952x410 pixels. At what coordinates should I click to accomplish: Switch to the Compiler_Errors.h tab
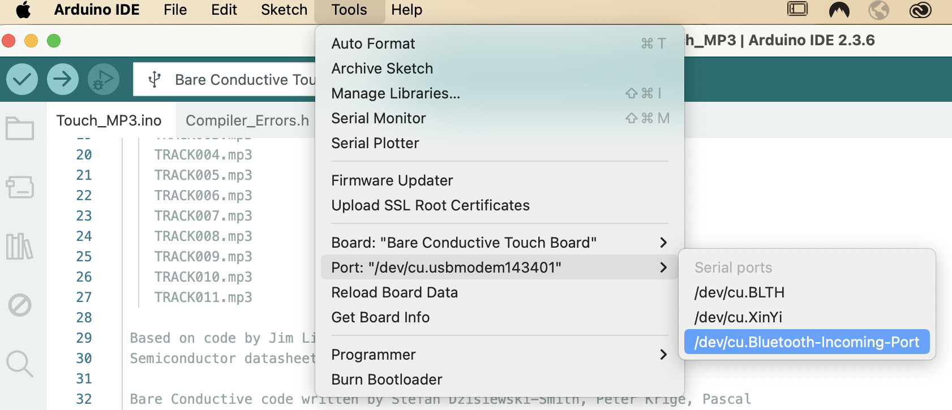coord(247,120)
